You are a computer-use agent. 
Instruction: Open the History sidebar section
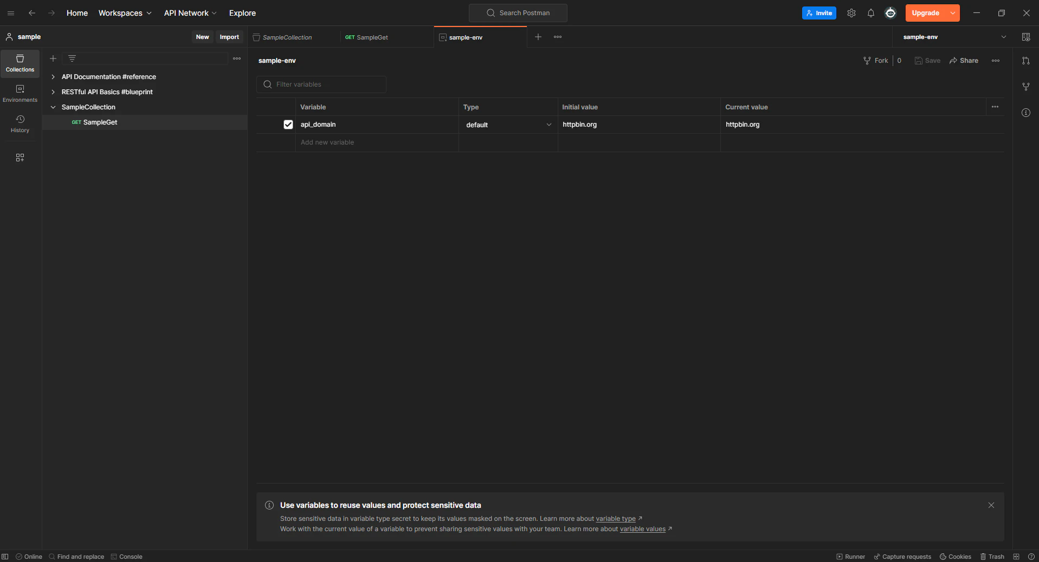click(20, 124)
